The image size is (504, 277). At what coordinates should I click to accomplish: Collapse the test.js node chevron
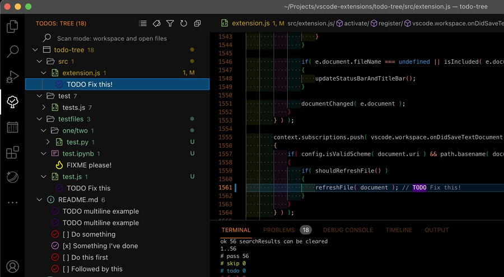[43, 177]
